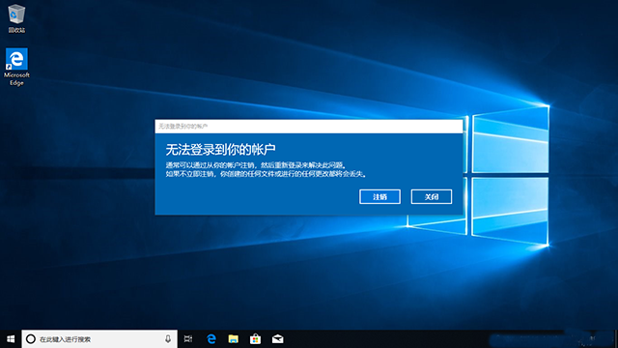618x348 pixels.
Task: Open the Windows Start menu
Action: tap(11, 339)
